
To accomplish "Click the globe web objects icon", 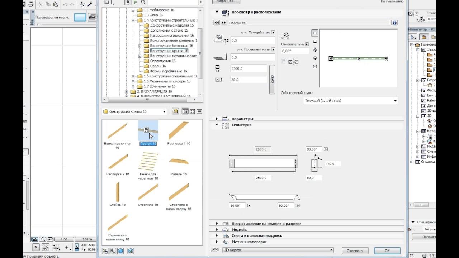I will point(120,251).
